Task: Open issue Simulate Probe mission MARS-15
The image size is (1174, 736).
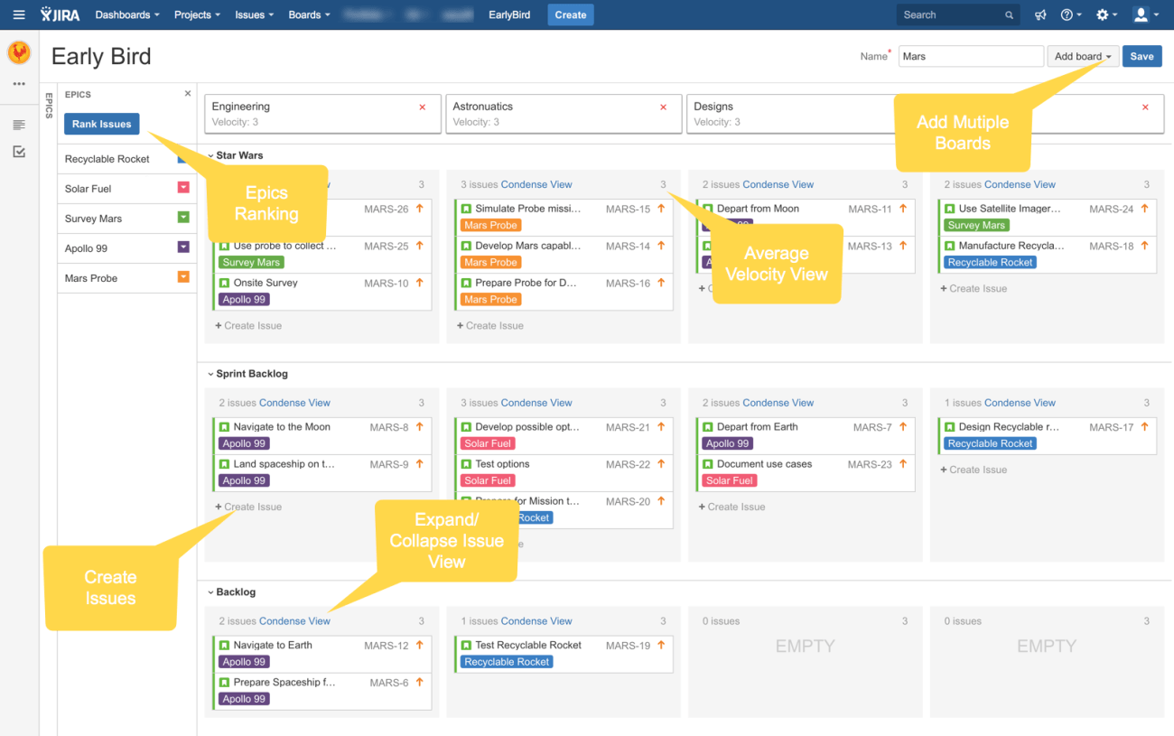Action: click(565, 218)
